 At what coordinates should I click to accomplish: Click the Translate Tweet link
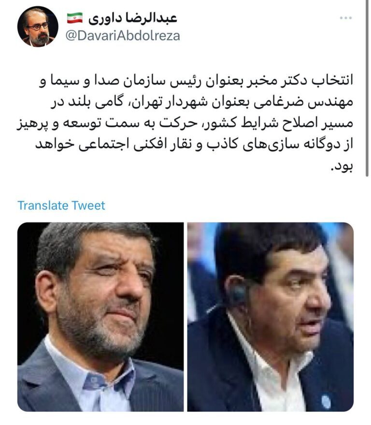[x=61, y=205]
